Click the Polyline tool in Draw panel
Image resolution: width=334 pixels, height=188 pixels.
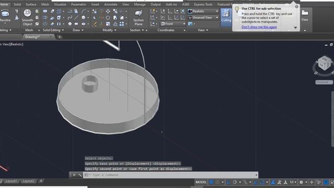click(70, 11)
